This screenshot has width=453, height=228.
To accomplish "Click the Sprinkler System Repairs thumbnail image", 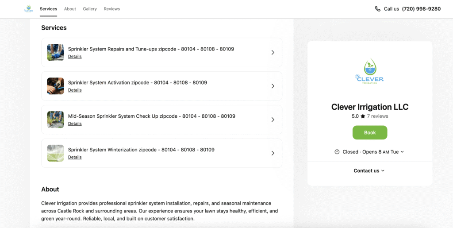I will [x=56, y=52].
